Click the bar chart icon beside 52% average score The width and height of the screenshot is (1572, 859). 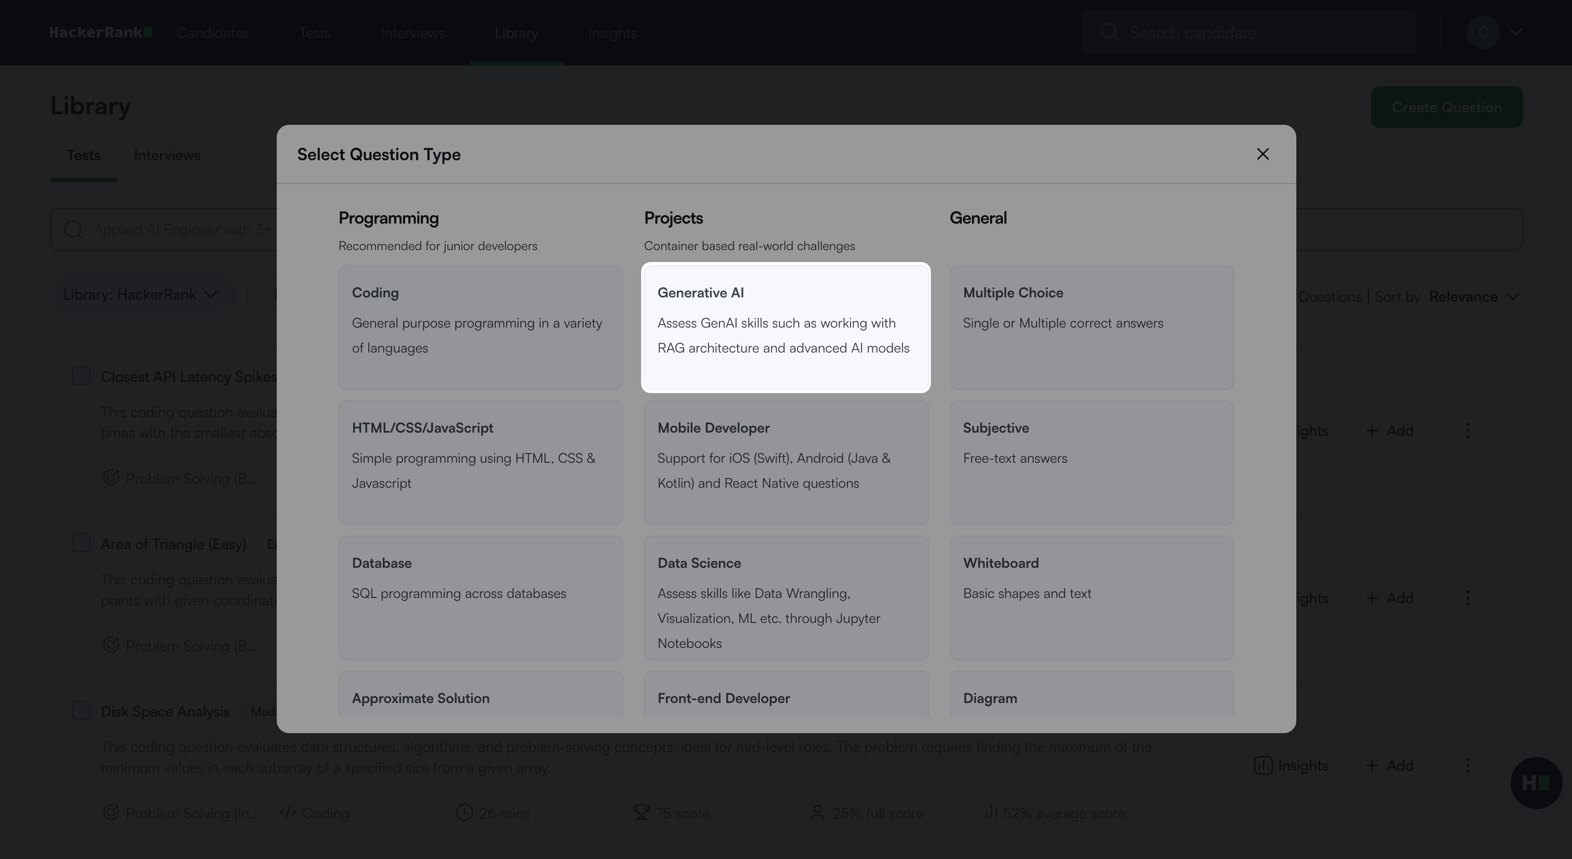pos(991,812)
